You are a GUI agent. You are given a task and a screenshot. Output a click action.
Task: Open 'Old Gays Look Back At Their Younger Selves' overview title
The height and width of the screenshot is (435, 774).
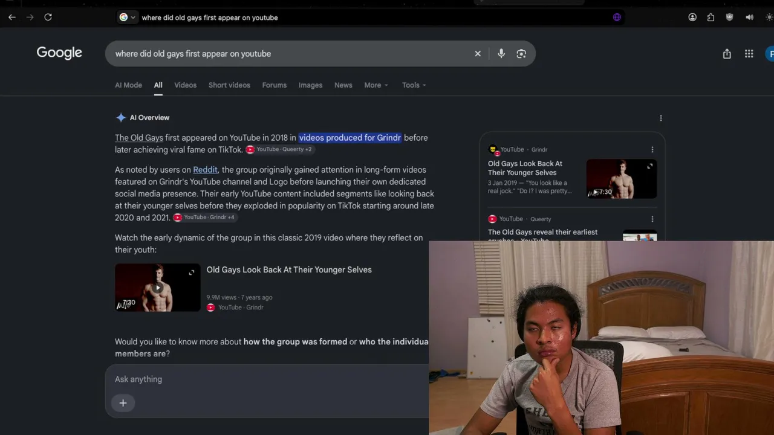tap(289, 270)
